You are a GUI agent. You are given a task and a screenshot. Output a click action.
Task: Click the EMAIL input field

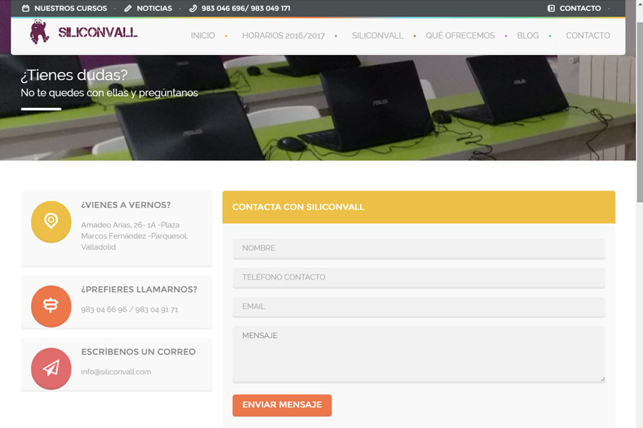(418, 306)
